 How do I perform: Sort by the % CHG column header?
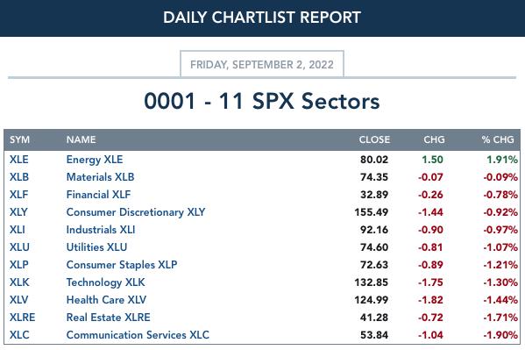(498, 139)
